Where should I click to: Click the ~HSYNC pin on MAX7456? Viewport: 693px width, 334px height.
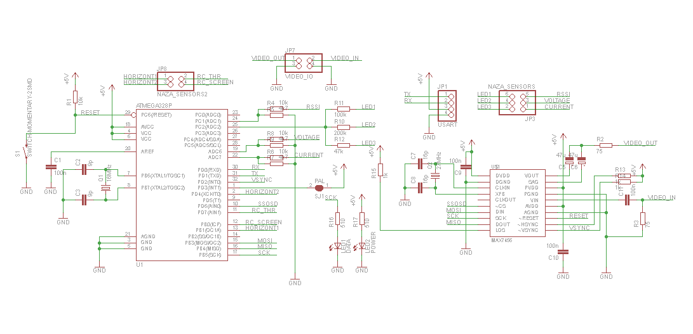pyautogui.click(x=528, y=224)
